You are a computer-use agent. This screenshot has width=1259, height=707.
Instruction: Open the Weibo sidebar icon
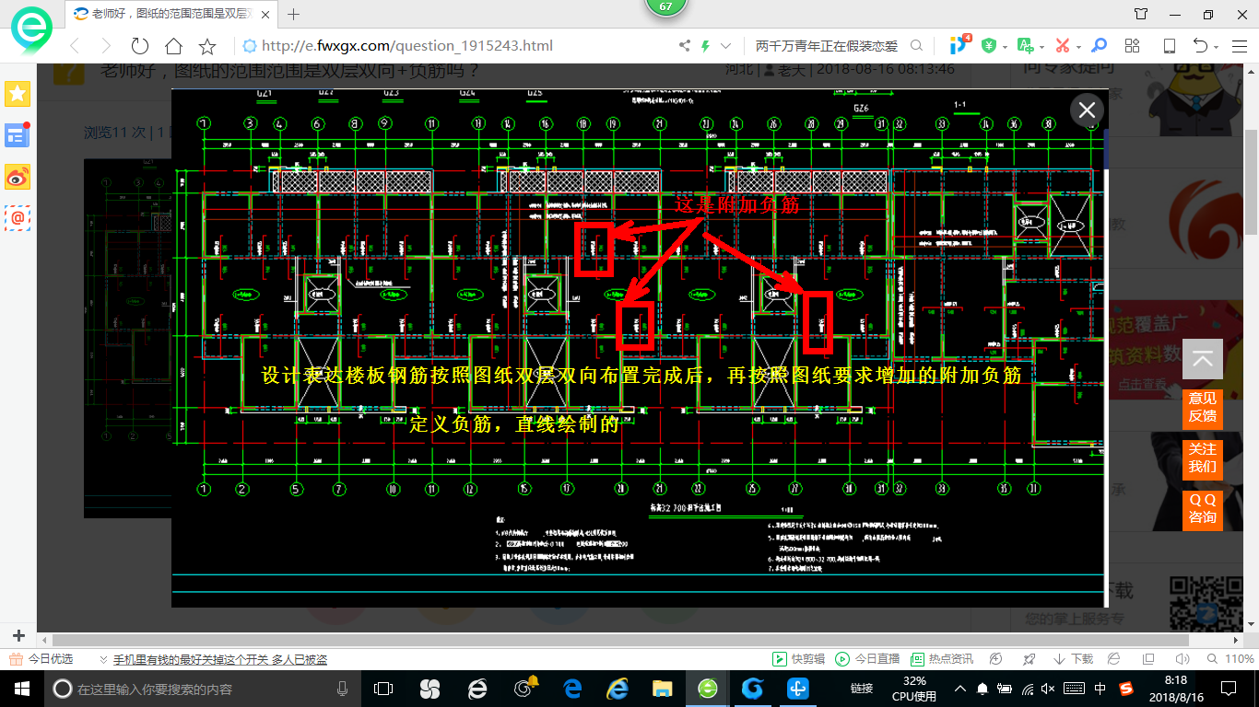[18, 176]
